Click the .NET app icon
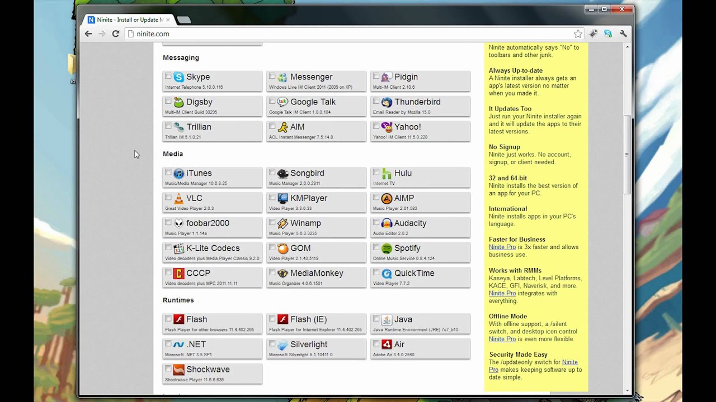This screenshot has height=402, width=716. click(x=178, y=345)
